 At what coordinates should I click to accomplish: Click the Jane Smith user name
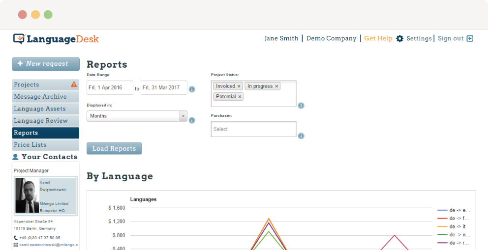(281, 38)
